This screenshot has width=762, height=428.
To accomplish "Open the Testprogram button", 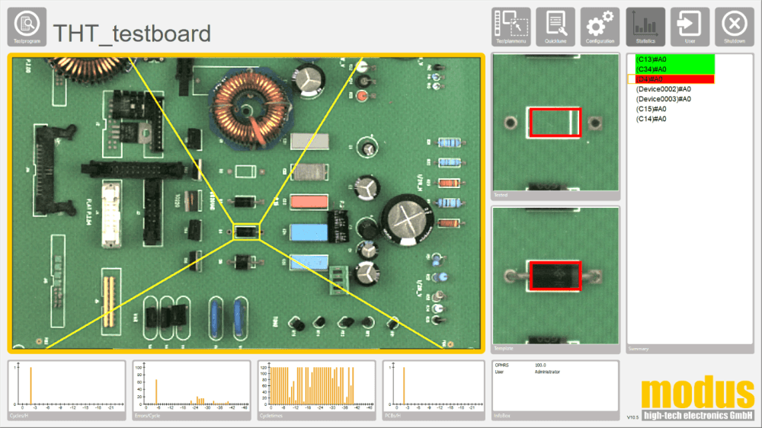I will click(27, 27).
